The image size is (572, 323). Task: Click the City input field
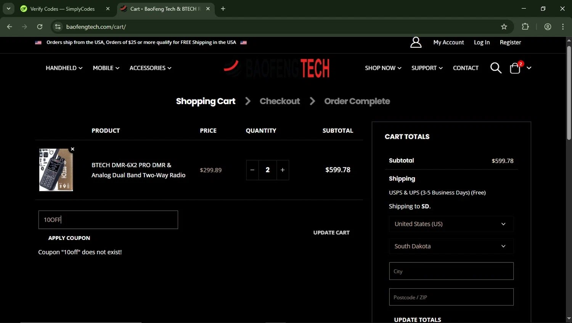pyautogui.click(x=451, y=271)
